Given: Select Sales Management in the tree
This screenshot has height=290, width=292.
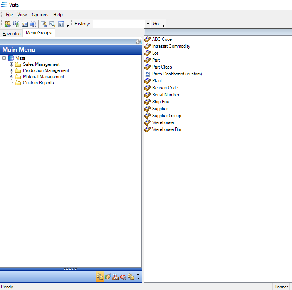Looking at the screenshot, I should click(41, 64).
